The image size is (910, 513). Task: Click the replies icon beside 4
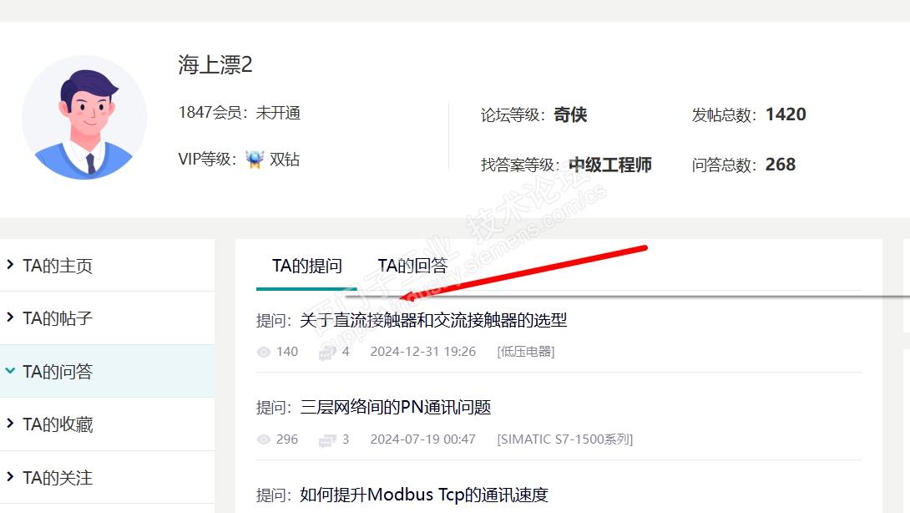(x=327, y=352)
